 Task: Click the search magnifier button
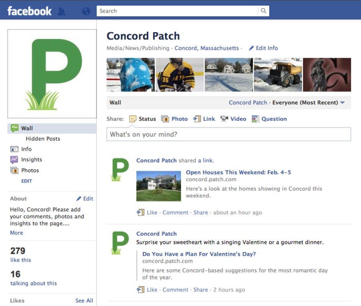[263, 11]
